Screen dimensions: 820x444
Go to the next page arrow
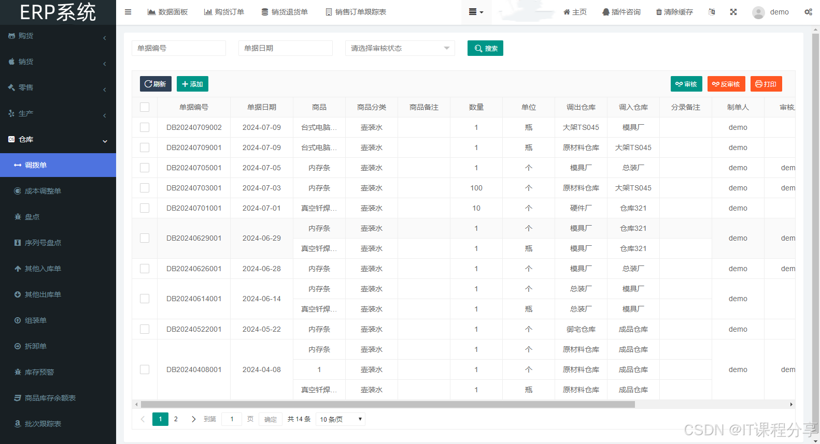pos(193,419)
